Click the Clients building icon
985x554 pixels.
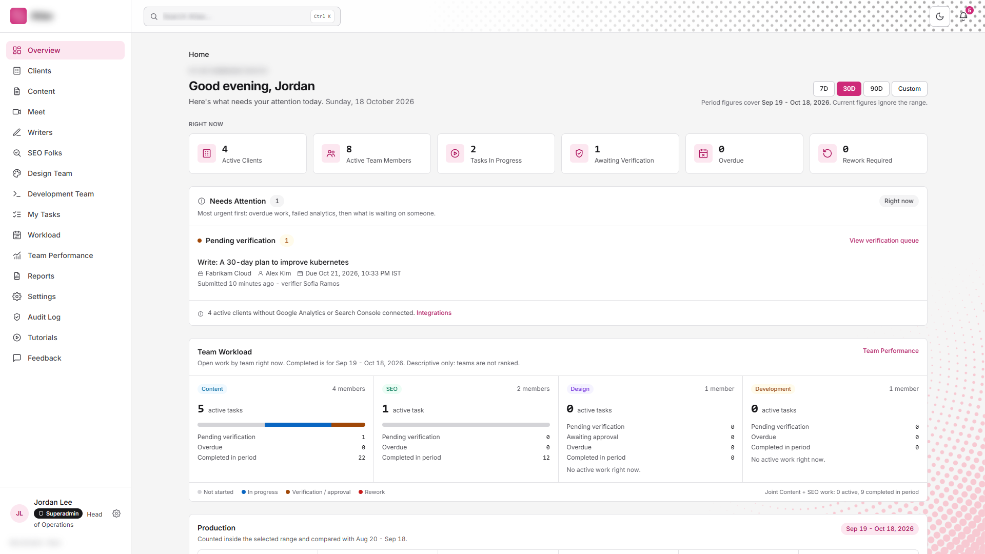pos(17,71)
